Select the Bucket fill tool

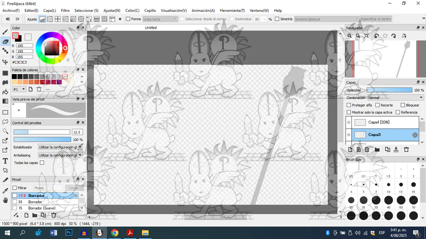pos(5,92)
